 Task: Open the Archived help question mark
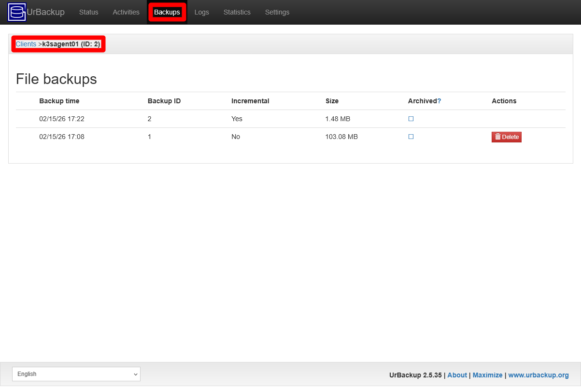click(440, 101)
